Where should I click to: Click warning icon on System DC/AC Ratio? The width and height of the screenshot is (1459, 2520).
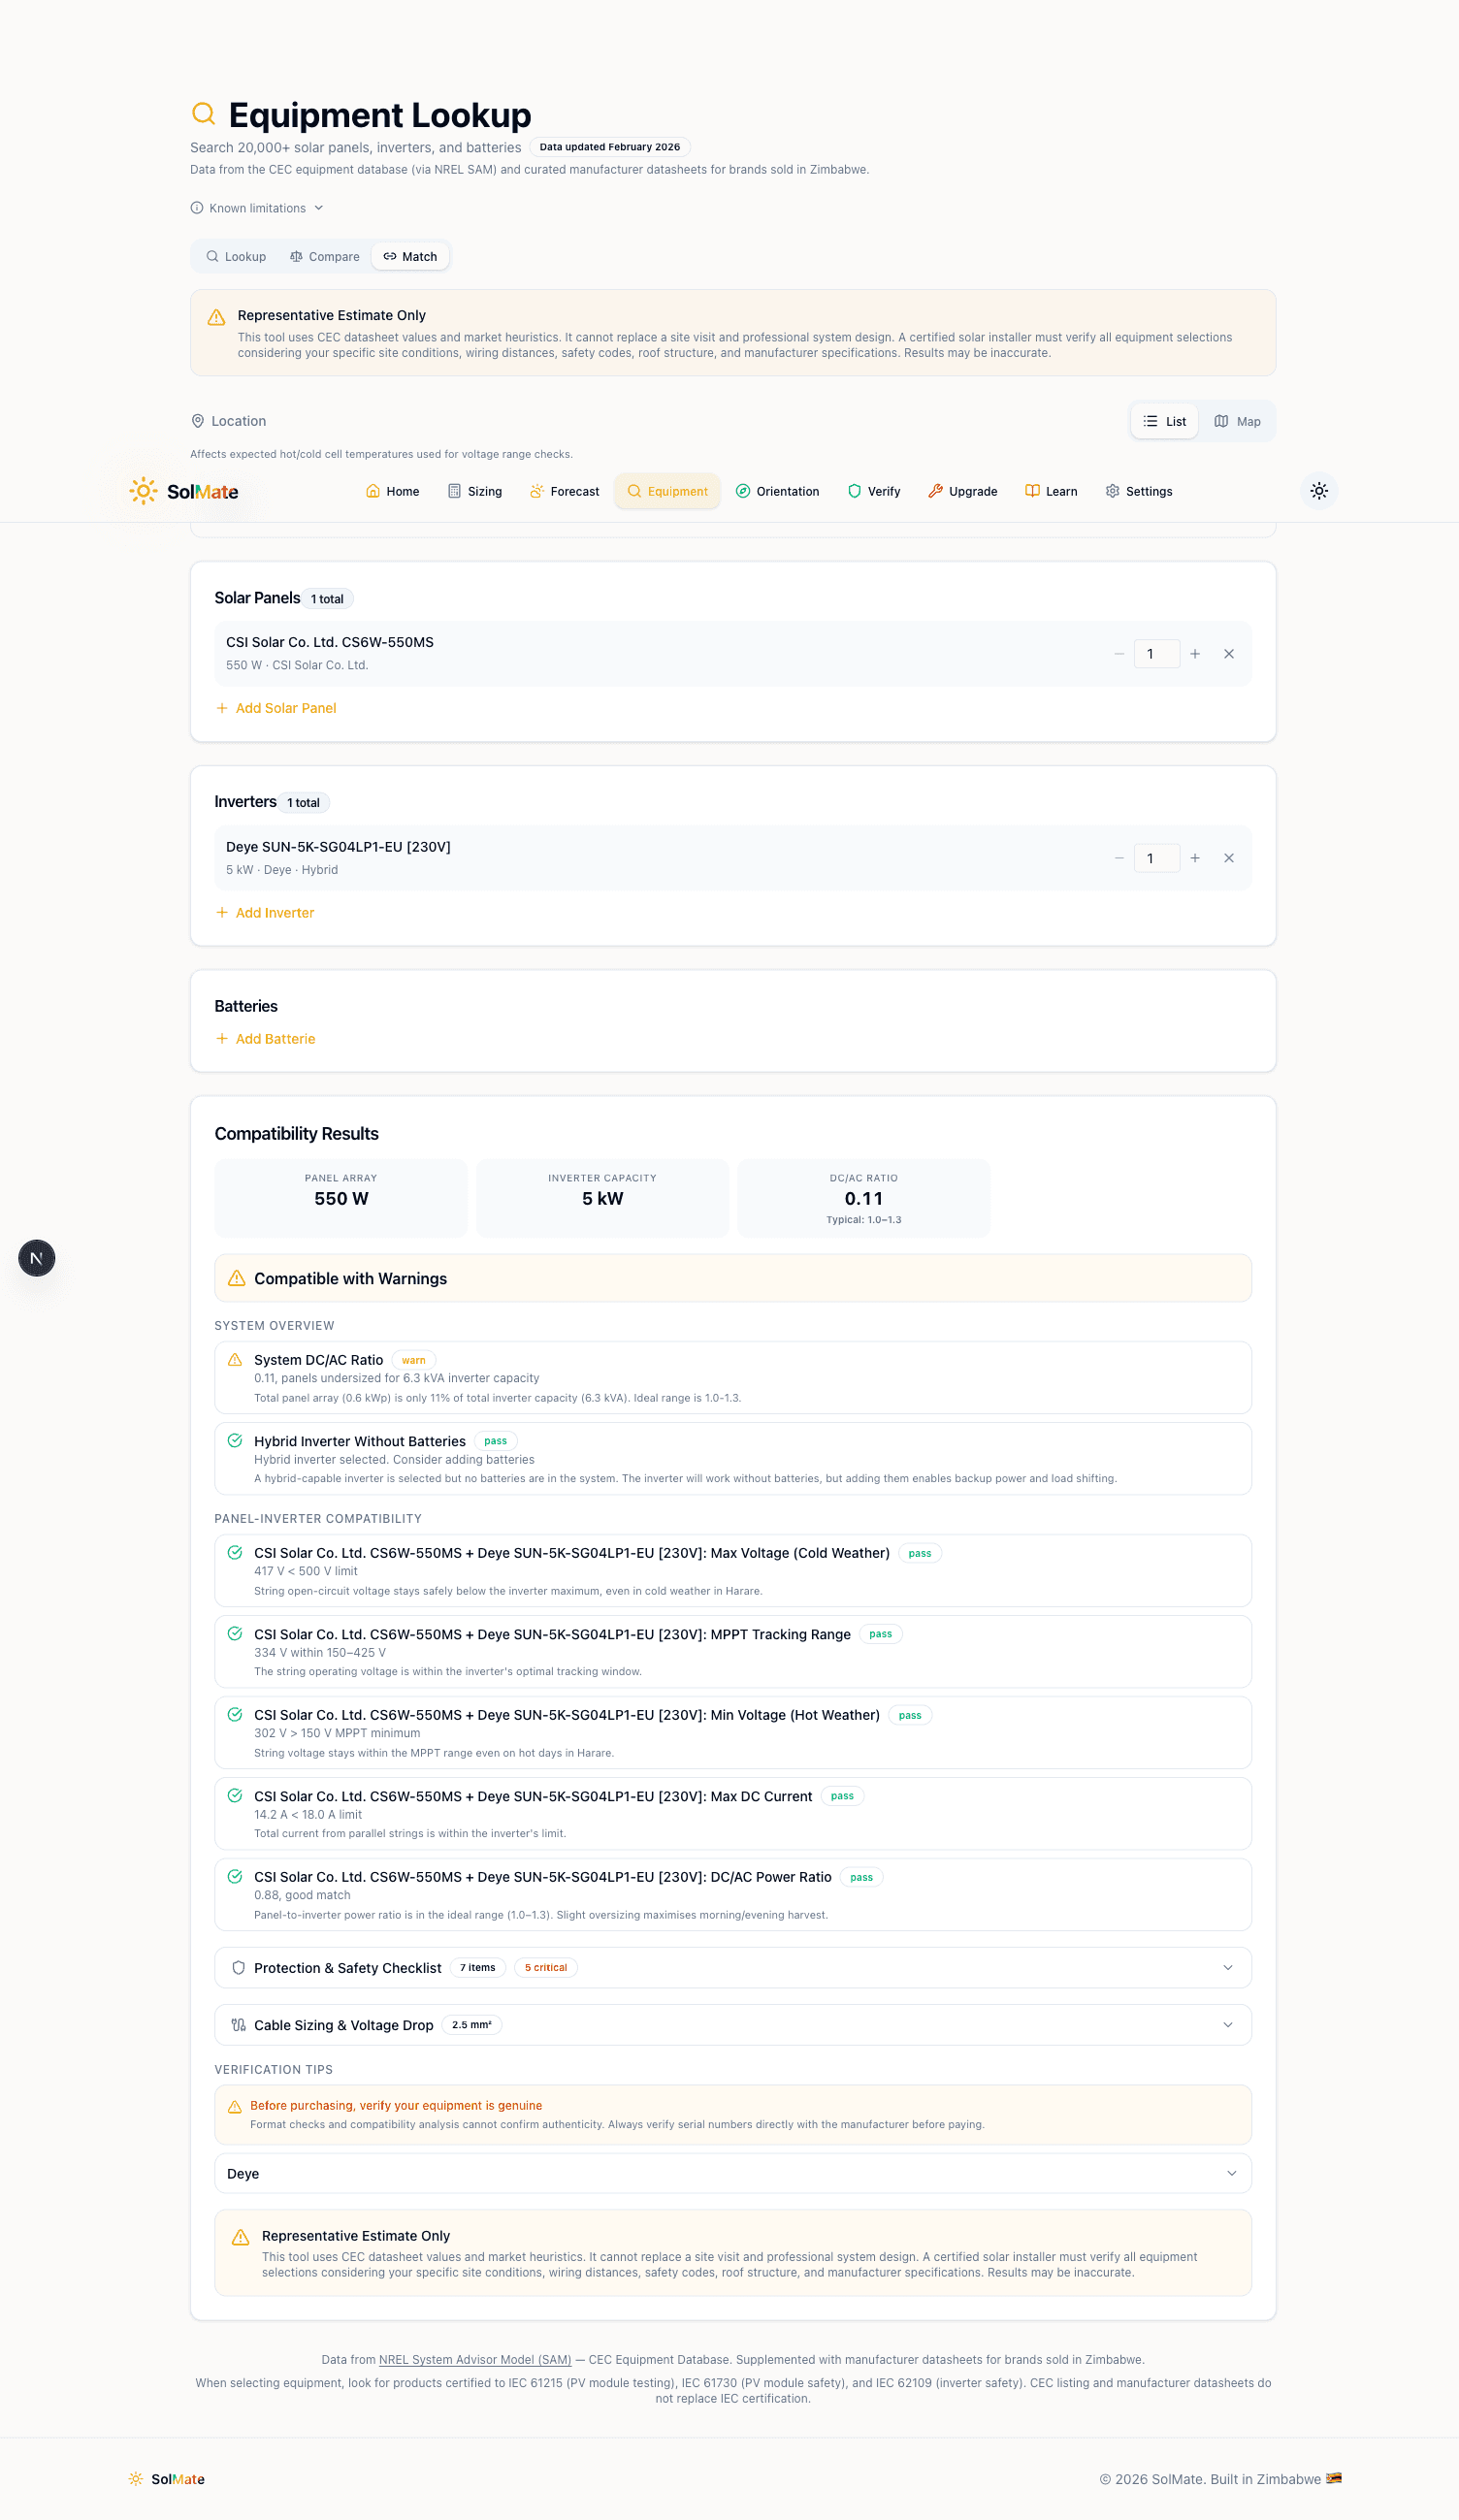point(235,1360)
